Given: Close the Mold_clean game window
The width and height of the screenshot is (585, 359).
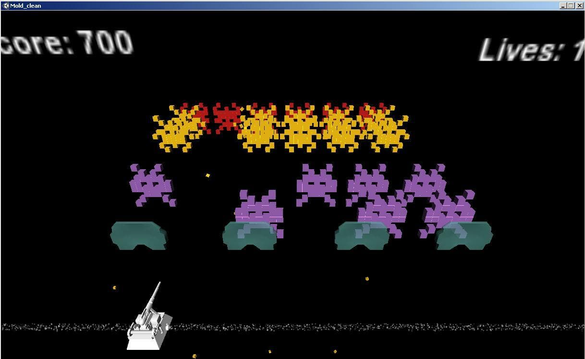Looking at the screenshot, I should tap(579, 5).
